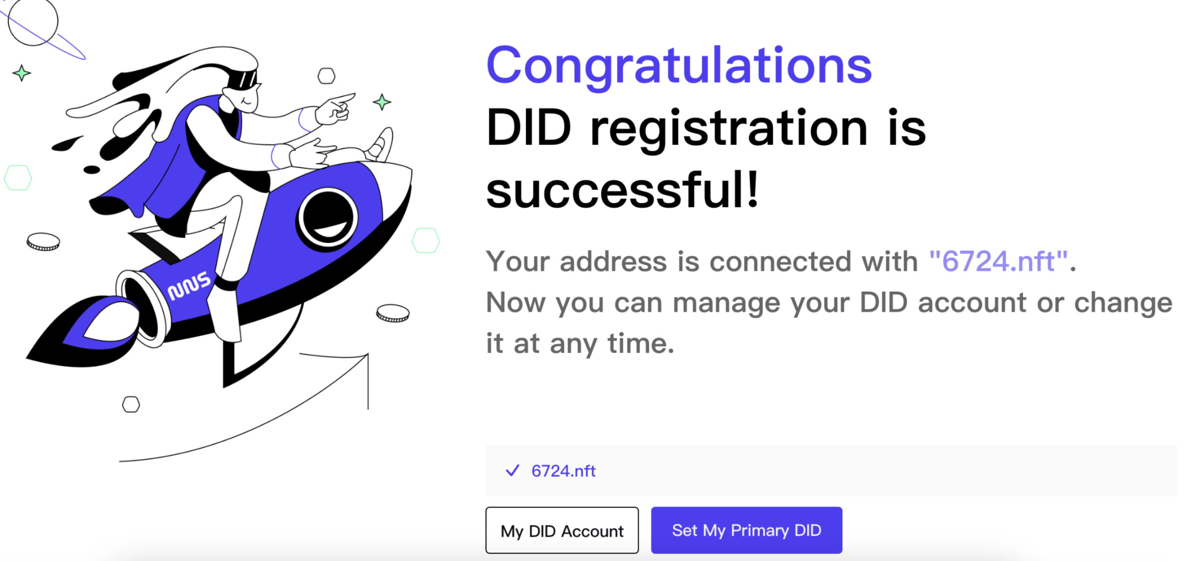Screen dimensions: 1187x561
Task: Click the green star beside the pointing hand
Action: pos(382,102)
